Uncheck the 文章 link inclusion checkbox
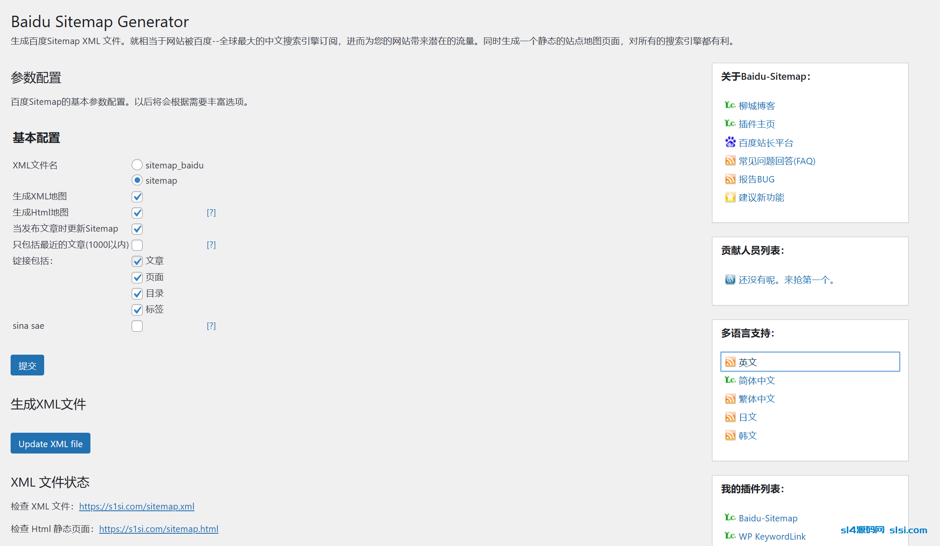Screen dimensions: 940x546 pyautogui.click(x=137, y=261)
